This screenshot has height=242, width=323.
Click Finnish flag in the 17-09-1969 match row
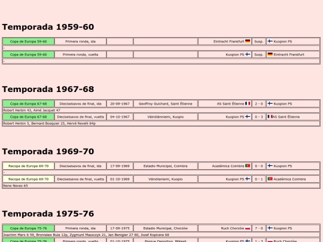pos(270,166)
